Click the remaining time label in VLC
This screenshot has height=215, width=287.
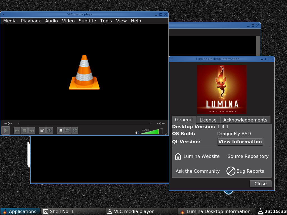[161, 123]
